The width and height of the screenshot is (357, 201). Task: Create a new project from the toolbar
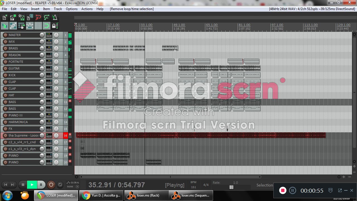pos(4,18)
